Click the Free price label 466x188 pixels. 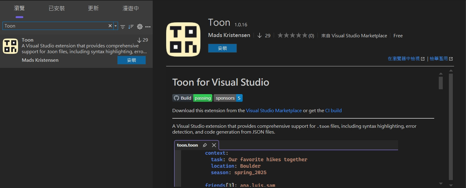pyautogui.click(x=398, y=36)
